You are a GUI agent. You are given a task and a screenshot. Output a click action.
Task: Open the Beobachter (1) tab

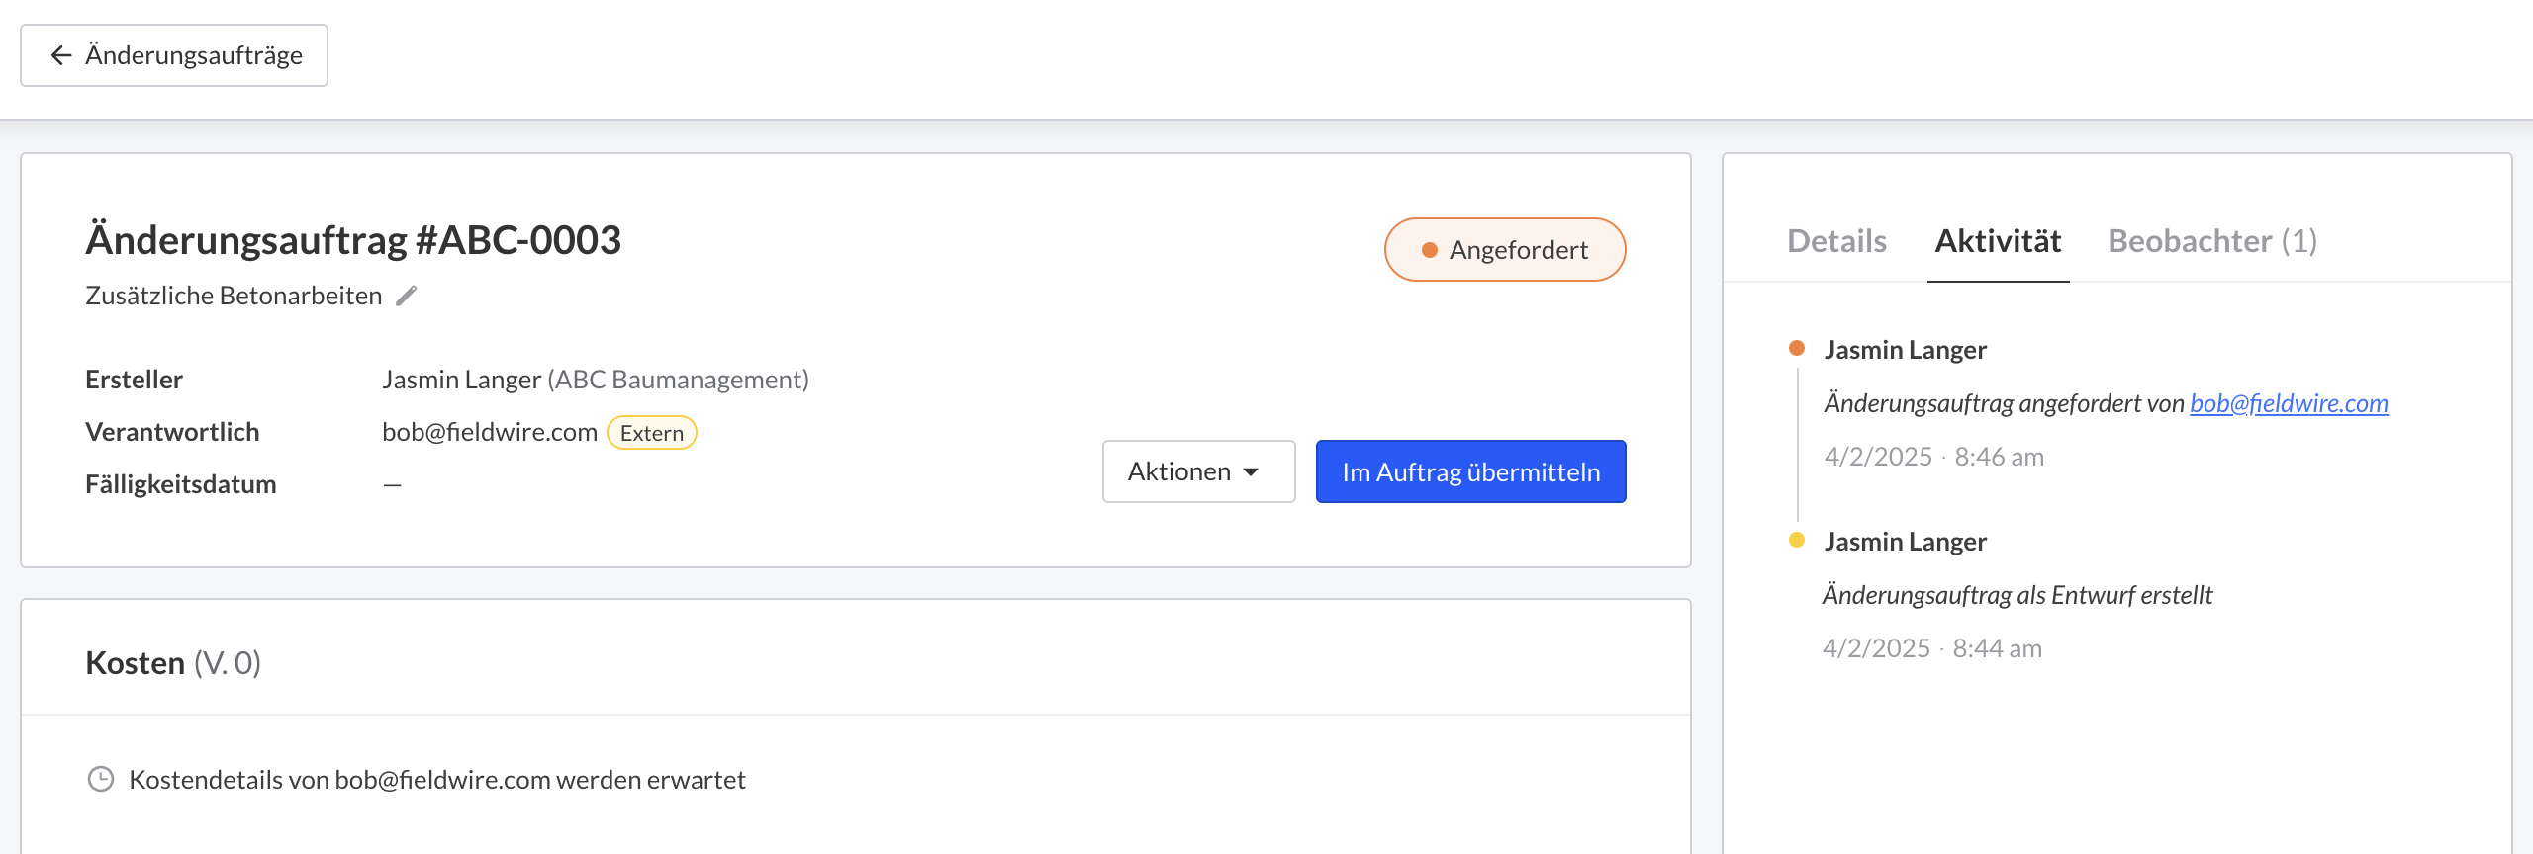click(x=2212, y=241)
